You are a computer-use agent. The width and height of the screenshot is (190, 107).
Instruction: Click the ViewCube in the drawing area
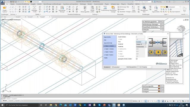[181, 29]
